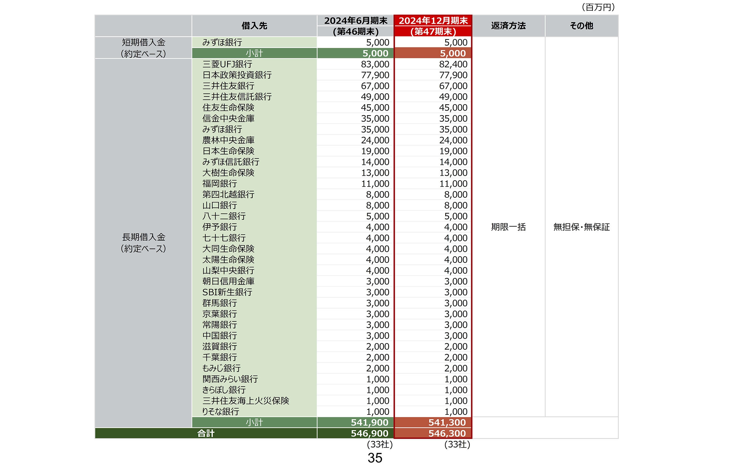
Task: Click the 三井住友銀行 lender name
Action: point(228,86)
